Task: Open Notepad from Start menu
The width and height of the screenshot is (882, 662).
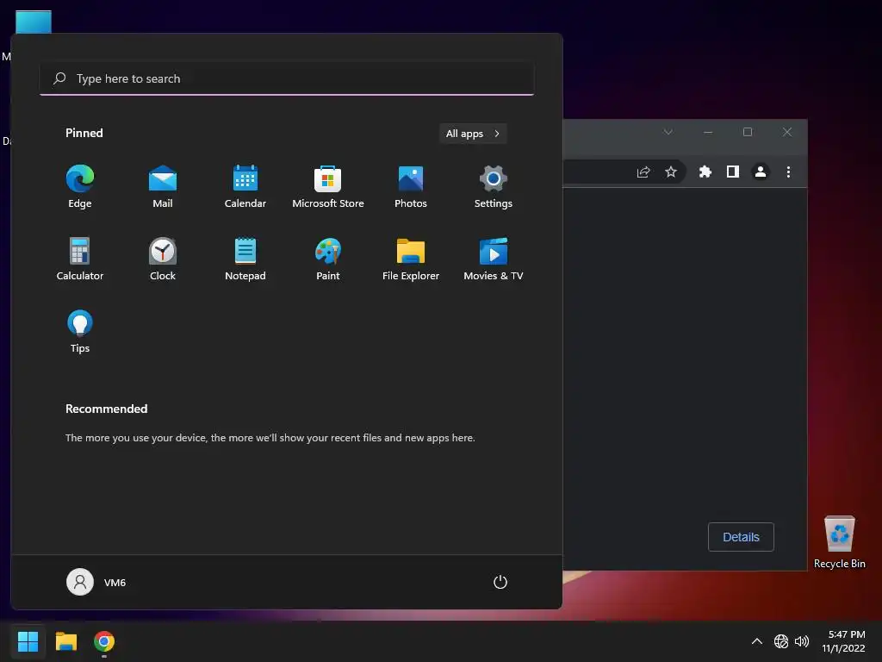Action: pyautogui.click(x=245, y=259)
